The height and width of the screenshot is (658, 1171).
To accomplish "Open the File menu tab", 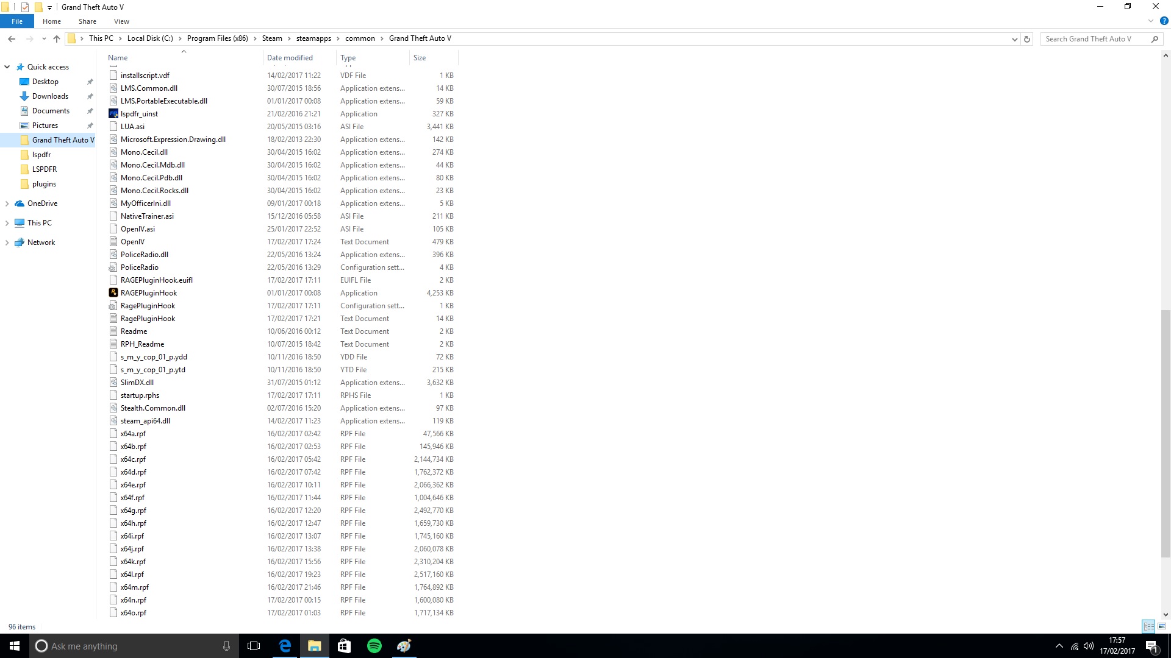I will pyautogui.click(x=17, y=21).
